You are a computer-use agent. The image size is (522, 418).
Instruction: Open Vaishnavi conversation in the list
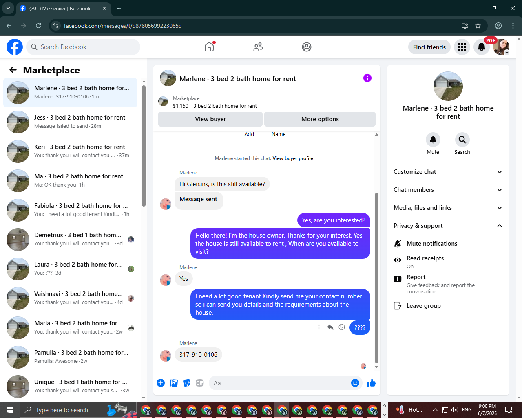click(x=71, y=298)
